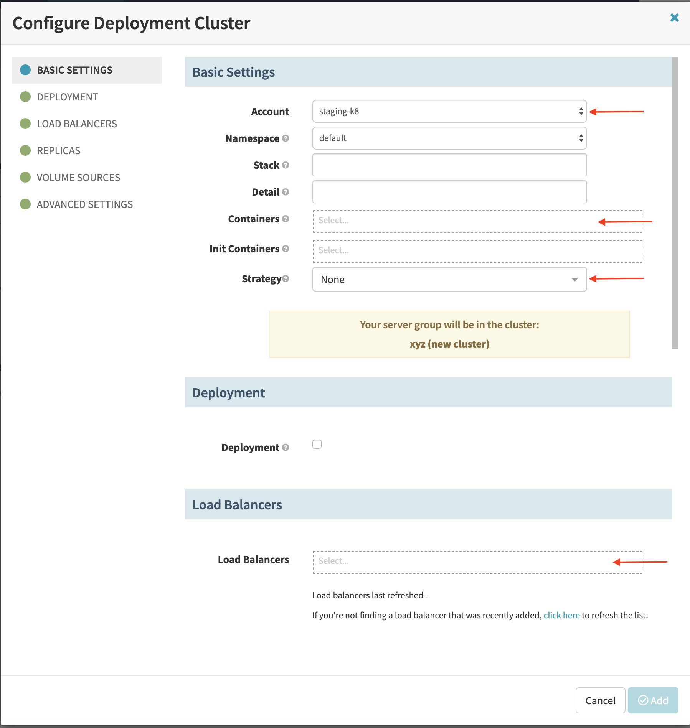
Task: Click the 'click here' refresh link
Action: coord(561,615)
